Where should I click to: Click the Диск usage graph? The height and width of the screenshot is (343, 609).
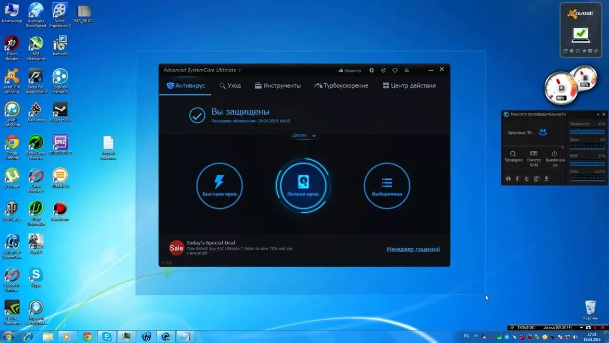587,145
